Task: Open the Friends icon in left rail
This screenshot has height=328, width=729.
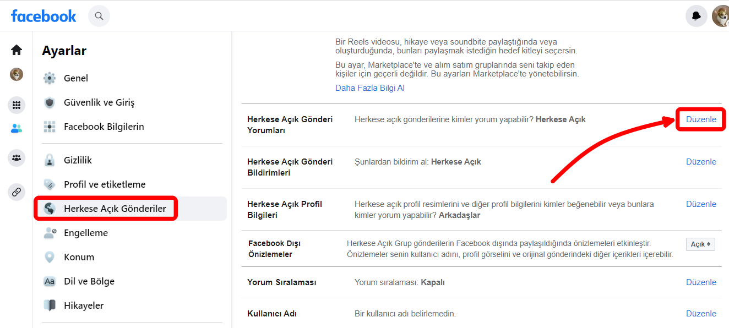Action: (17, 129)
